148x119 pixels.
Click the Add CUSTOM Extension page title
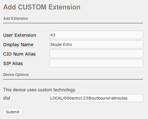click(x=42, y=7)
